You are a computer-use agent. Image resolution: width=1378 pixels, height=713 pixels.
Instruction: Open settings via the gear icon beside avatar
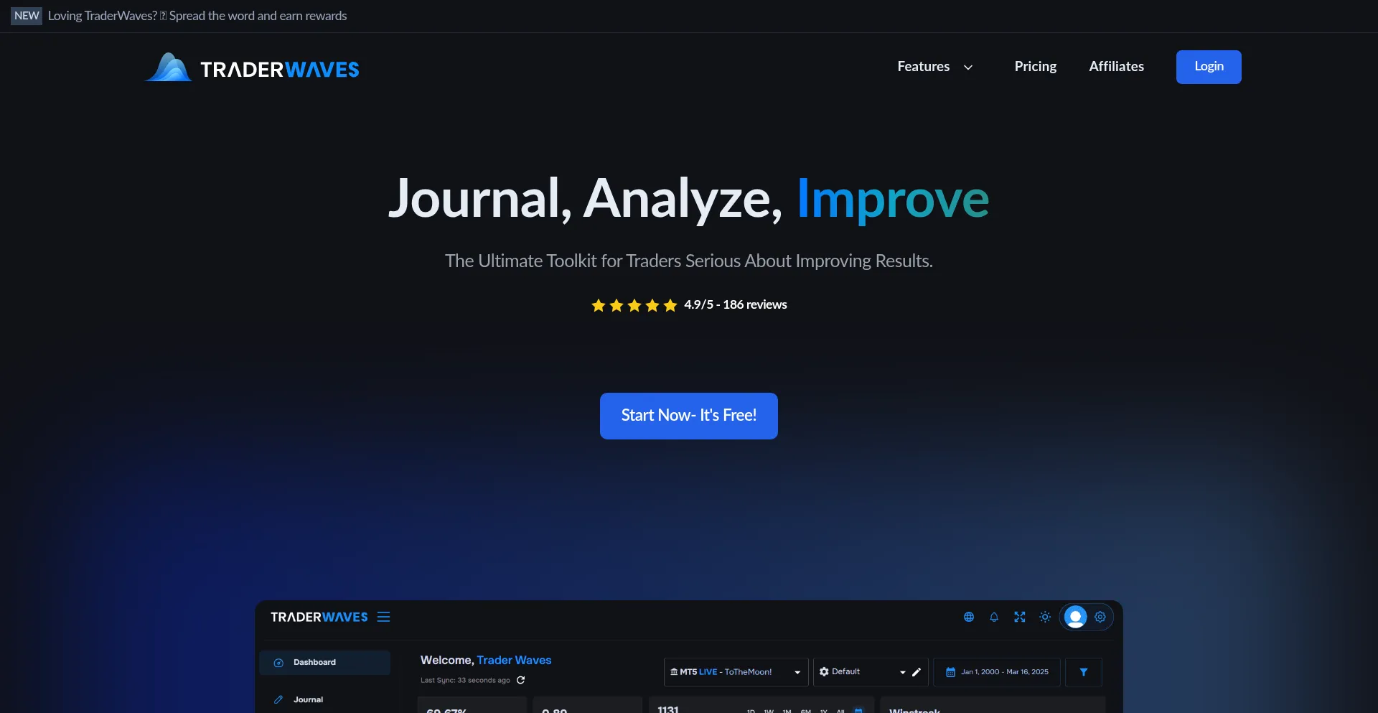tap(1100, 617)
